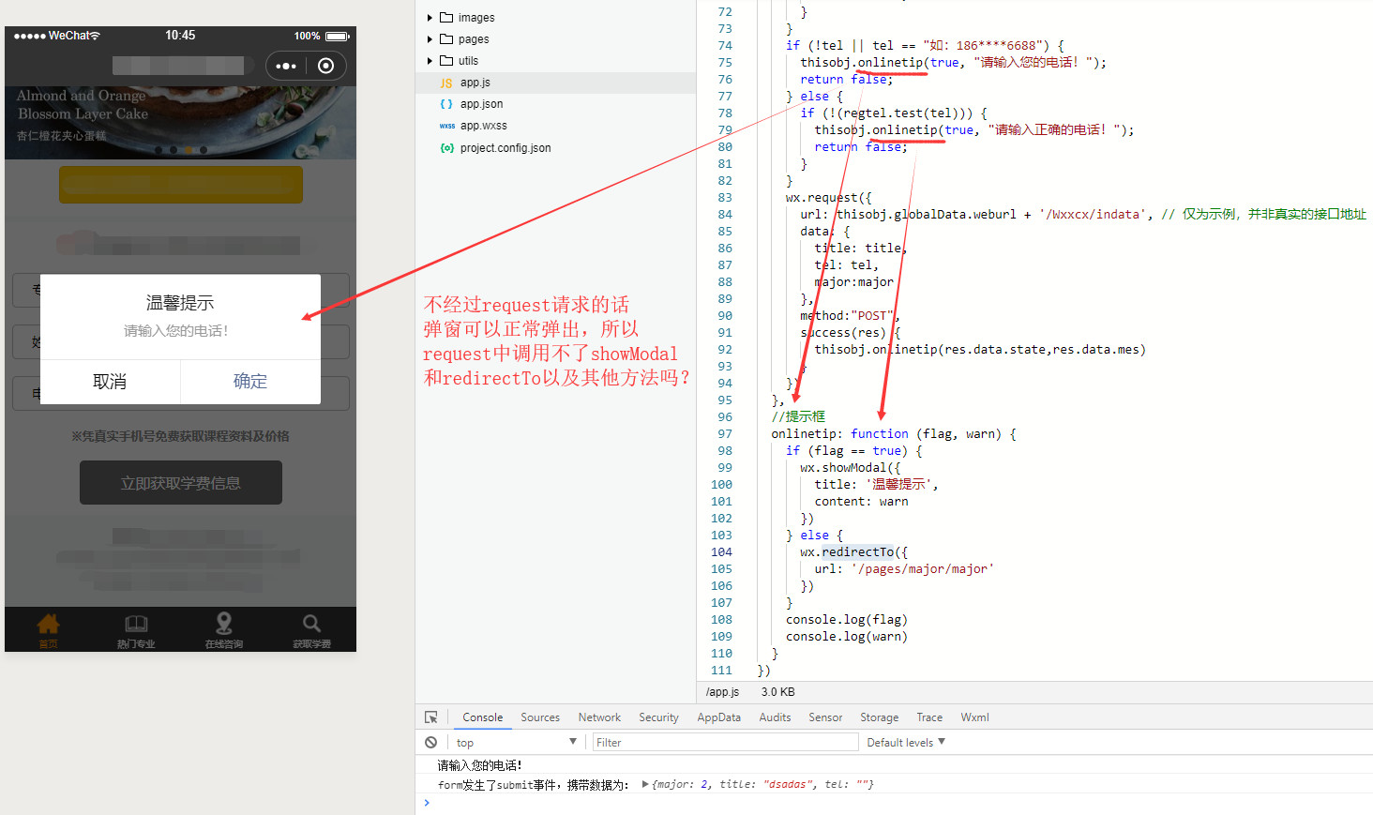1373x815 pixels.
Task: Click the braces icon of app.json
Action: pyautogui.click(x=446, y=104)
